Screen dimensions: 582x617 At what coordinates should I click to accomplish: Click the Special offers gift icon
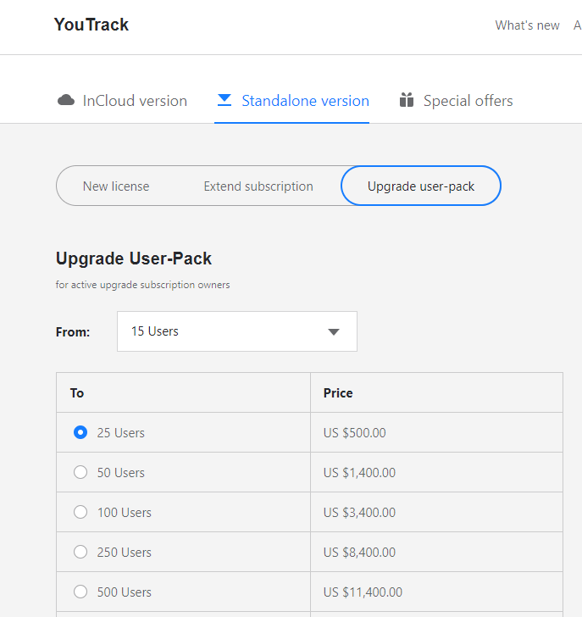tap(407, 101)
